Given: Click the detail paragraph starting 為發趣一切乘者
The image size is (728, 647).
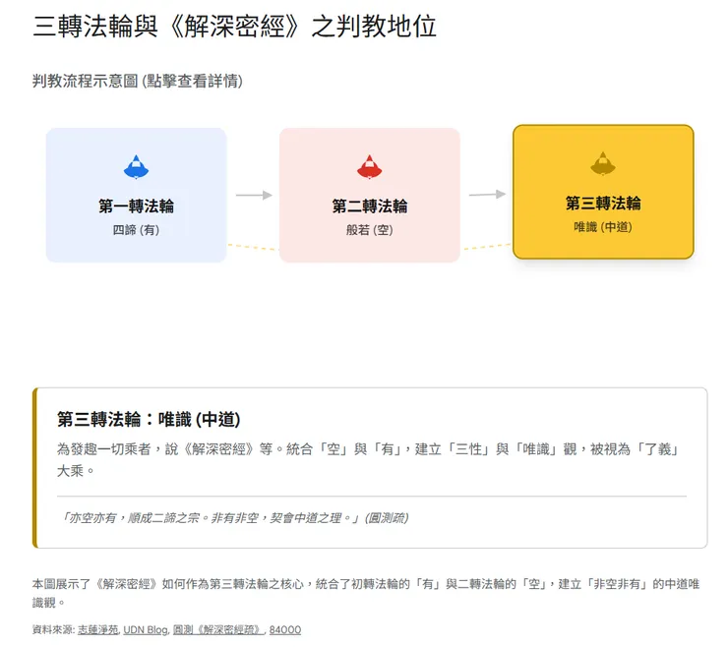Looking at the screenshot, I should pyautogui.click(x=369, y=460).
